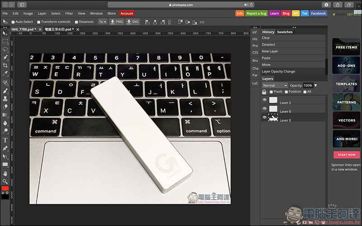This screenshot has width=362, height=226.
Task: Expand the Inf info side panel
Action: 254,32
